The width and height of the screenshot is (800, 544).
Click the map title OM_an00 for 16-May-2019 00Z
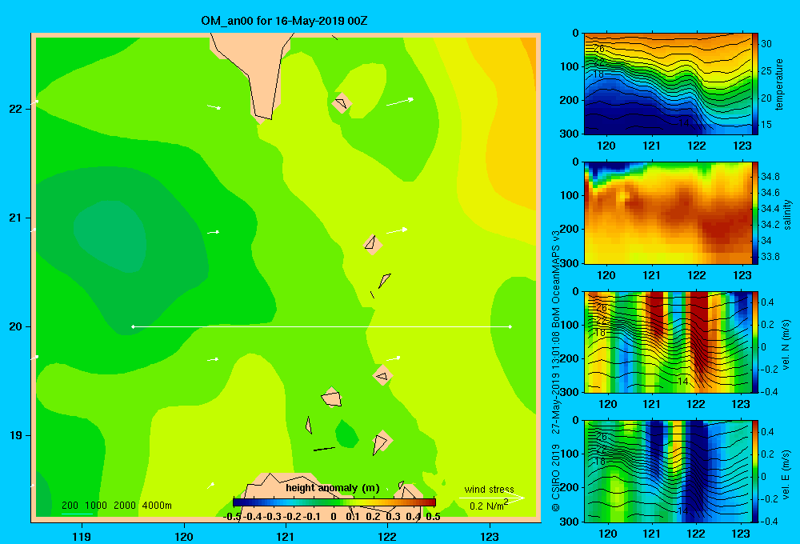pyautogui.click(x=284, y=22)
